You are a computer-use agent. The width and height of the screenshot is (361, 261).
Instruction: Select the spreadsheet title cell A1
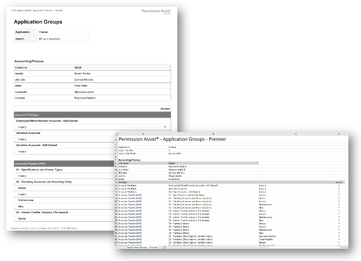point(172,139)
